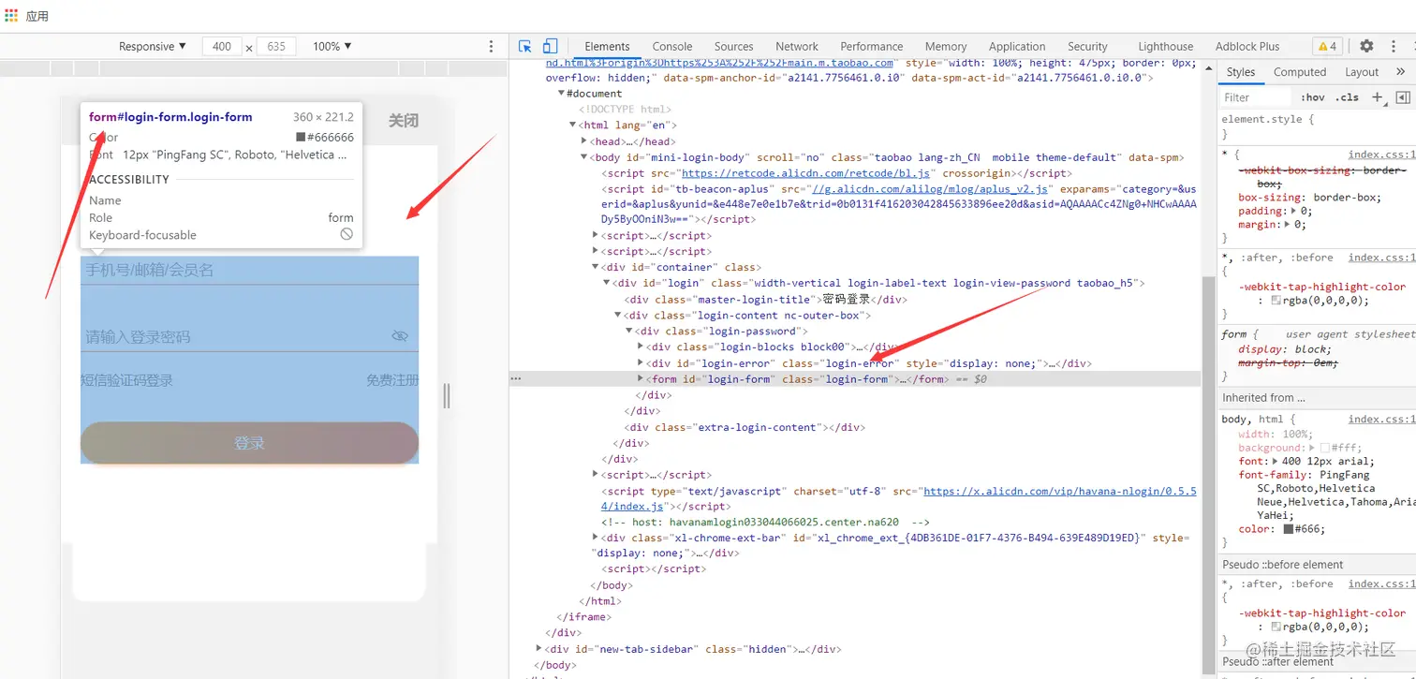The width and height of the screenshot is (1416, 679).
Task: Click the first rgba(0,0,0,0) swatch
Action: pyautogui.click(x=1276, y=301)
